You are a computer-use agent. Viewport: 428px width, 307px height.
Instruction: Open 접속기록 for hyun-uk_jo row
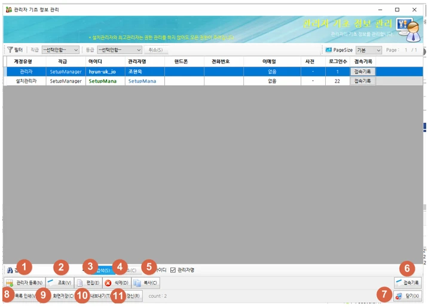tap(362, 72)
